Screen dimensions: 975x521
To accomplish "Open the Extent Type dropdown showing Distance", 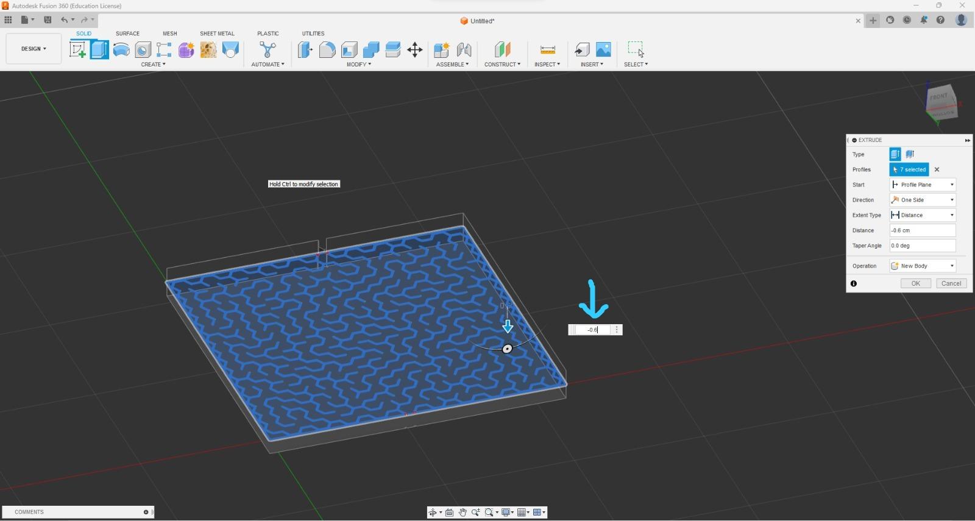I will point(923,215).
